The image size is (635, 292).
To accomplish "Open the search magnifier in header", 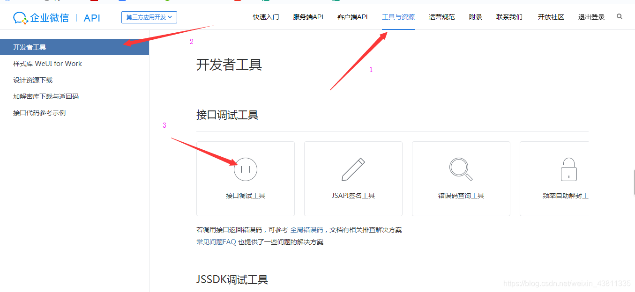I will 620,16.
